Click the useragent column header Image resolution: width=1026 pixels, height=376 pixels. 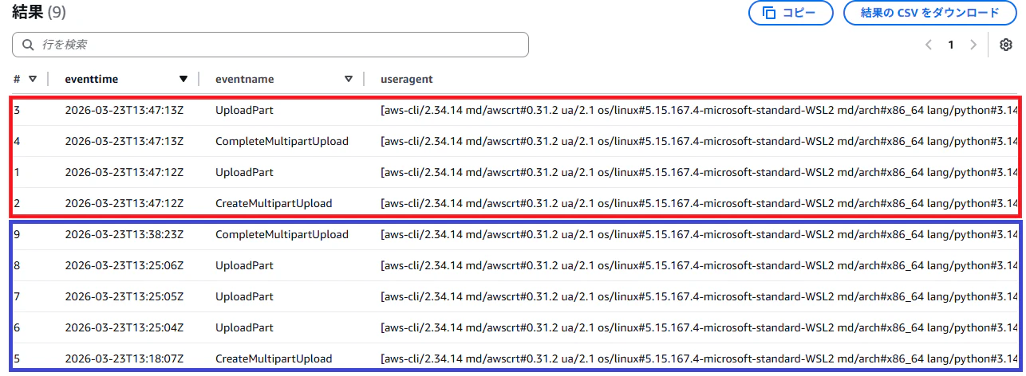[407, 79]
